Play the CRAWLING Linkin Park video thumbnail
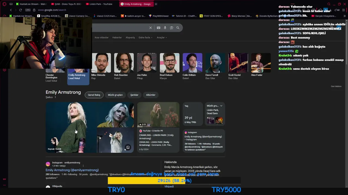Screen dimensions: 348x195 coord(158,115)
